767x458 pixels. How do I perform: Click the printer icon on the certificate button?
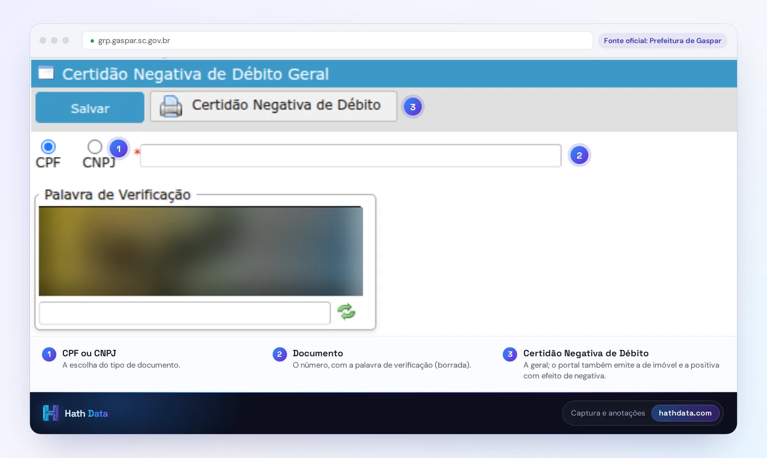(x=171, y=106)
